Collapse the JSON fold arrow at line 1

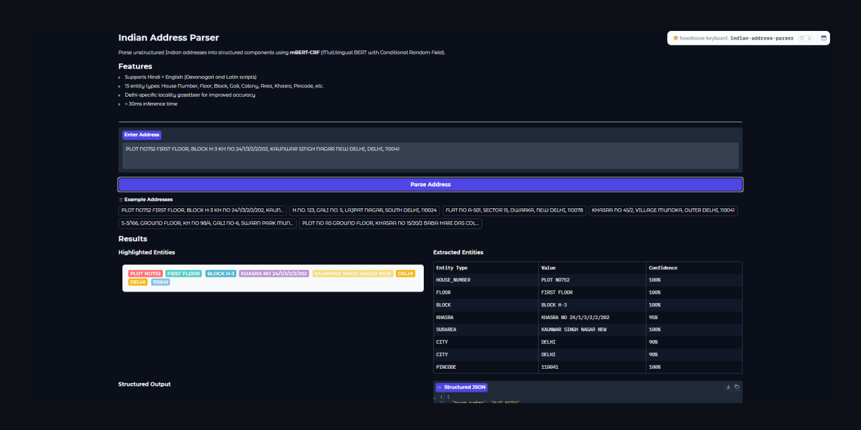(x=435, y=397)
